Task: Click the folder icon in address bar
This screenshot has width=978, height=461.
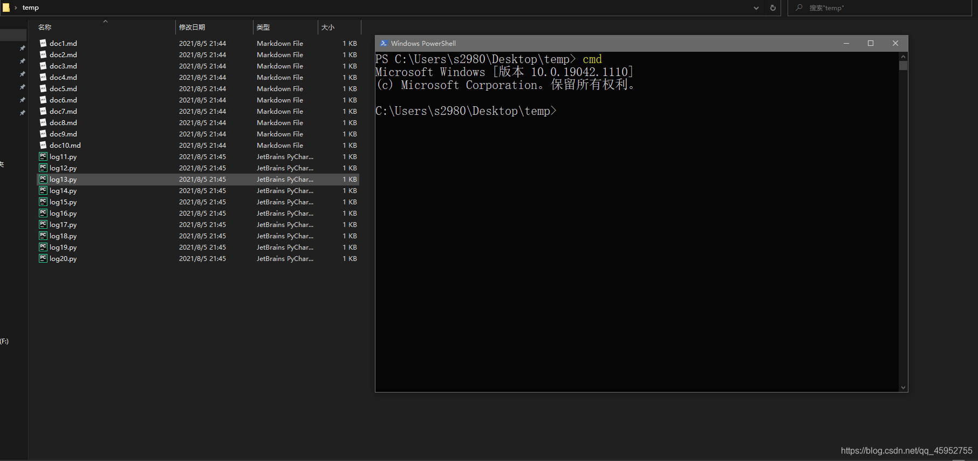Action: pyautogui.click(x=6, y=8)
